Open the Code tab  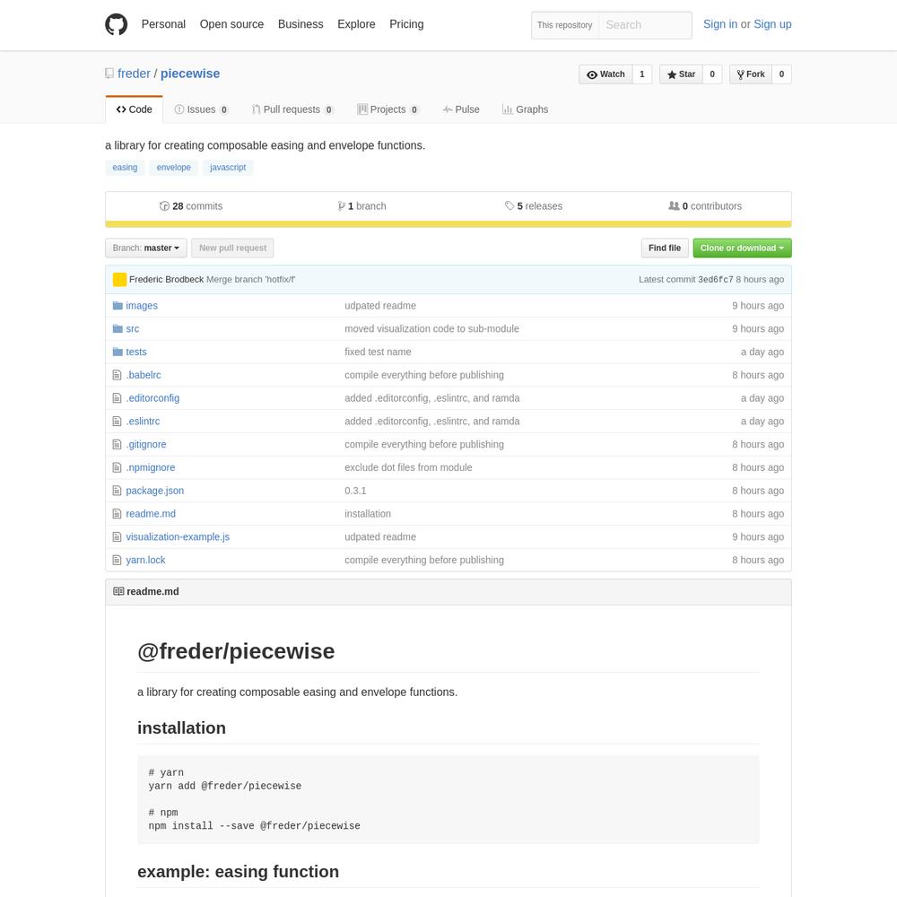click(x=135, y=109)
